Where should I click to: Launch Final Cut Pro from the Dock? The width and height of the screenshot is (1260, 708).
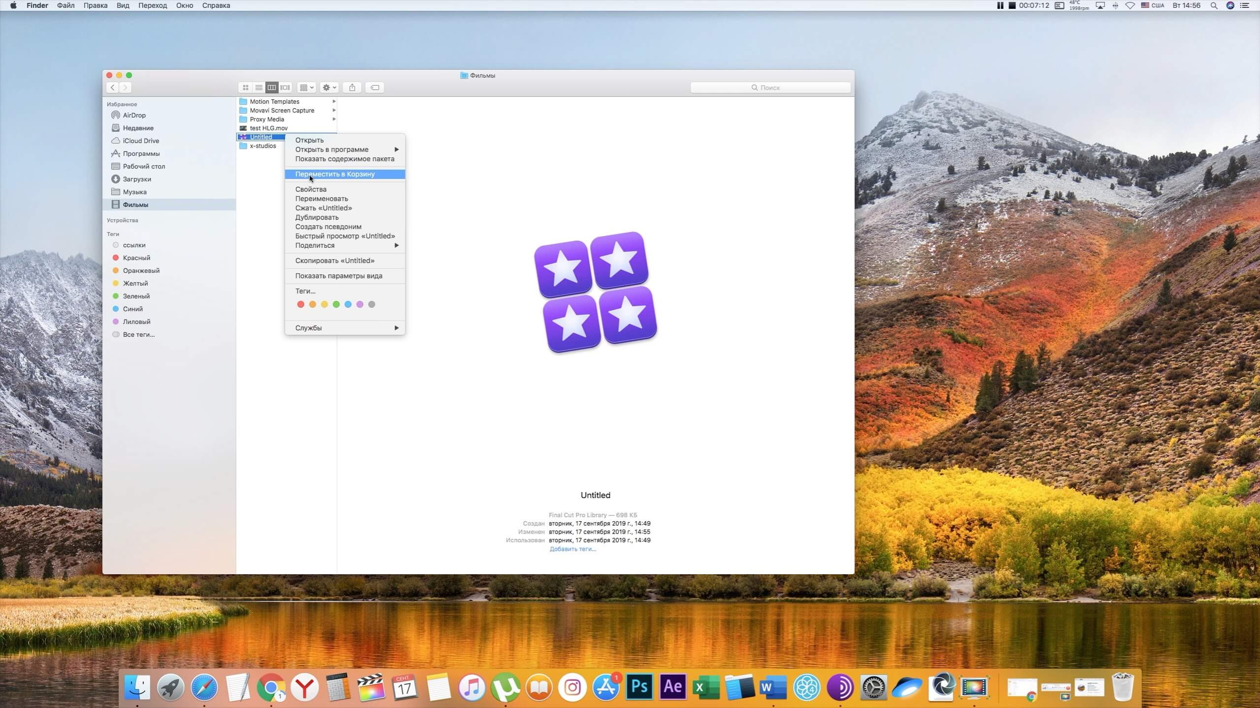click(371, 687)
